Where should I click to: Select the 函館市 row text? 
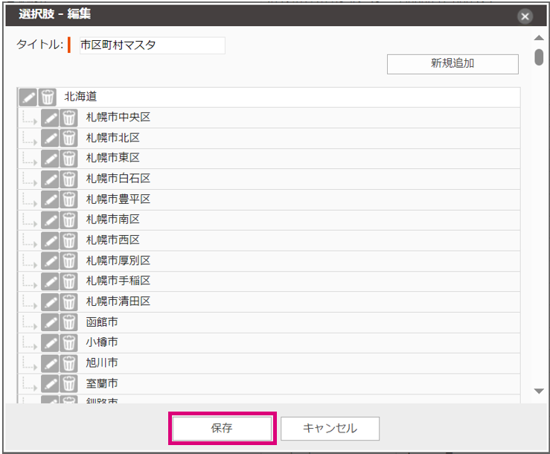tap(102, 322)
